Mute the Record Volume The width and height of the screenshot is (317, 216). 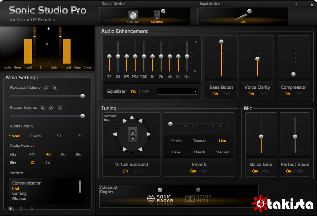click(x=43, y=108)
